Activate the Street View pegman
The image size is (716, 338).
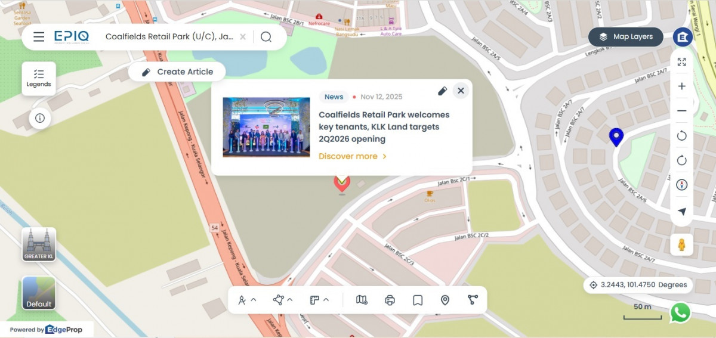(681, 244)
